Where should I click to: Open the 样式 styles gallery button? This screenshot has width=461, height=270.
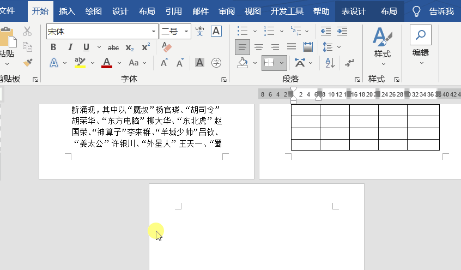[x=383, y=46]
